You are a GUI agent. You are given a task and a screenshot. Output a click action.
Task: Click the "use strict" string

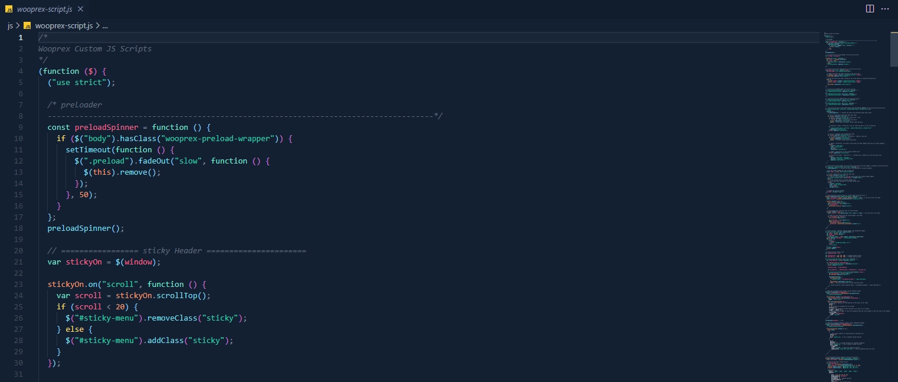click(81, 83)
